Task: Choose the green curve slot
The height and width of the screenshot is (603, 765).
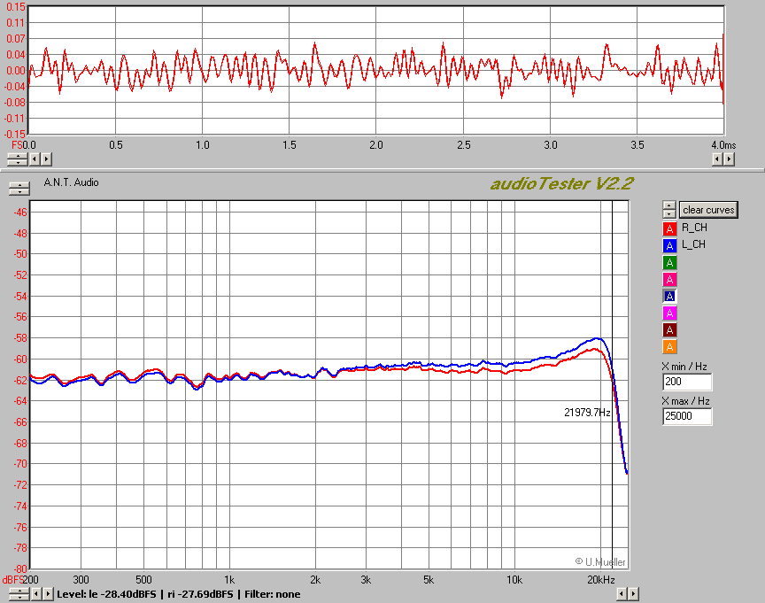Action: (669, 262)
